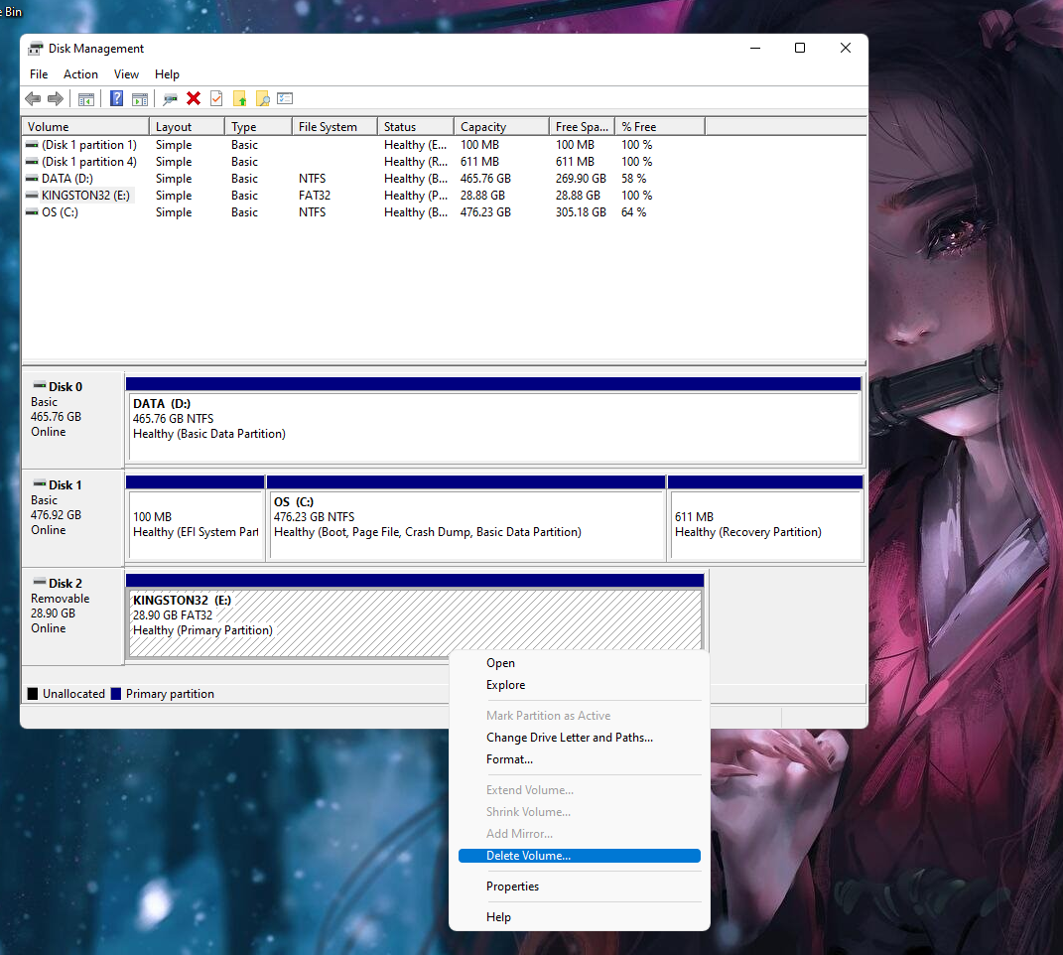Screen dimensions: 1063x955
Task: Click the Forward arrow in toolbar
Action: pyautogui.click(x=56, y=99)
